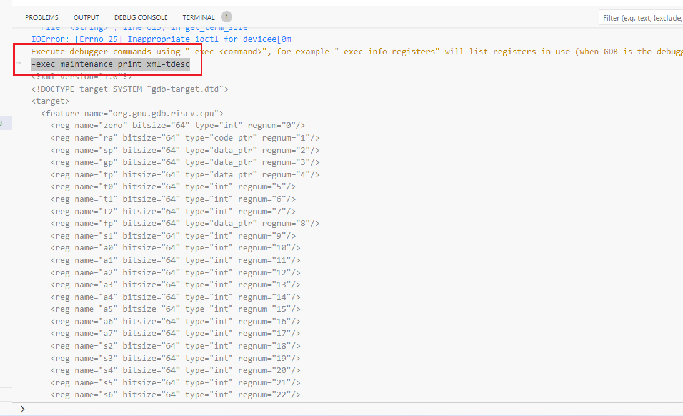Select the DEBUG CONSOLE tab
The height and width of the screenshot is (416, 683).
click(141, 17)
